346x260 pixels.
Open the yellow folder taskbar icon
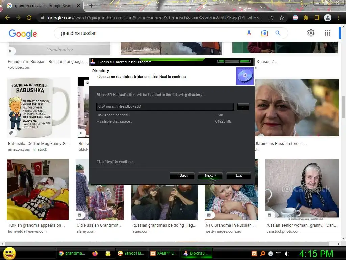point(108,253)
